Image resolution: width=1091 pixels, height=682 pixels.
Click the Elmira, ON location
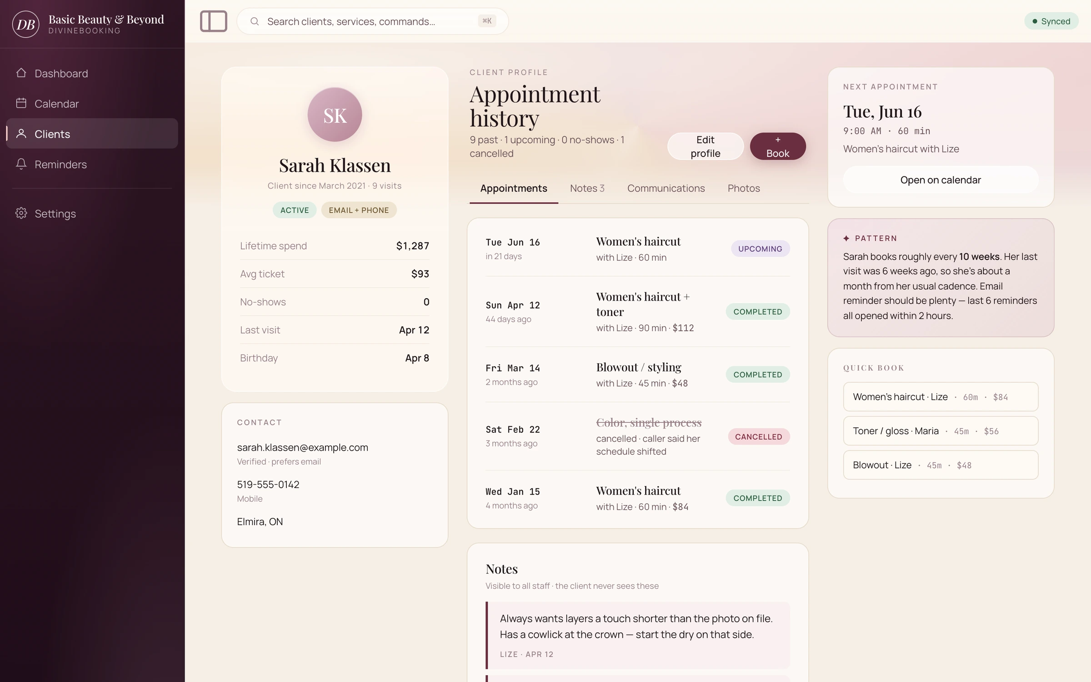260,522
